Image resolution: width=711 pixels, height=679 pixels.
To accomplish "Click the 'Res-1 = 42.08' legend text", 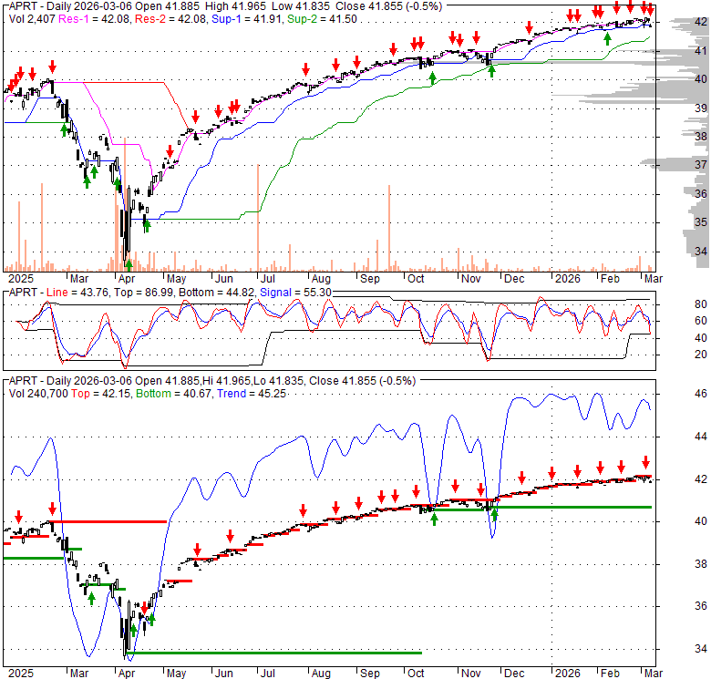I will [x=94, y=19].
